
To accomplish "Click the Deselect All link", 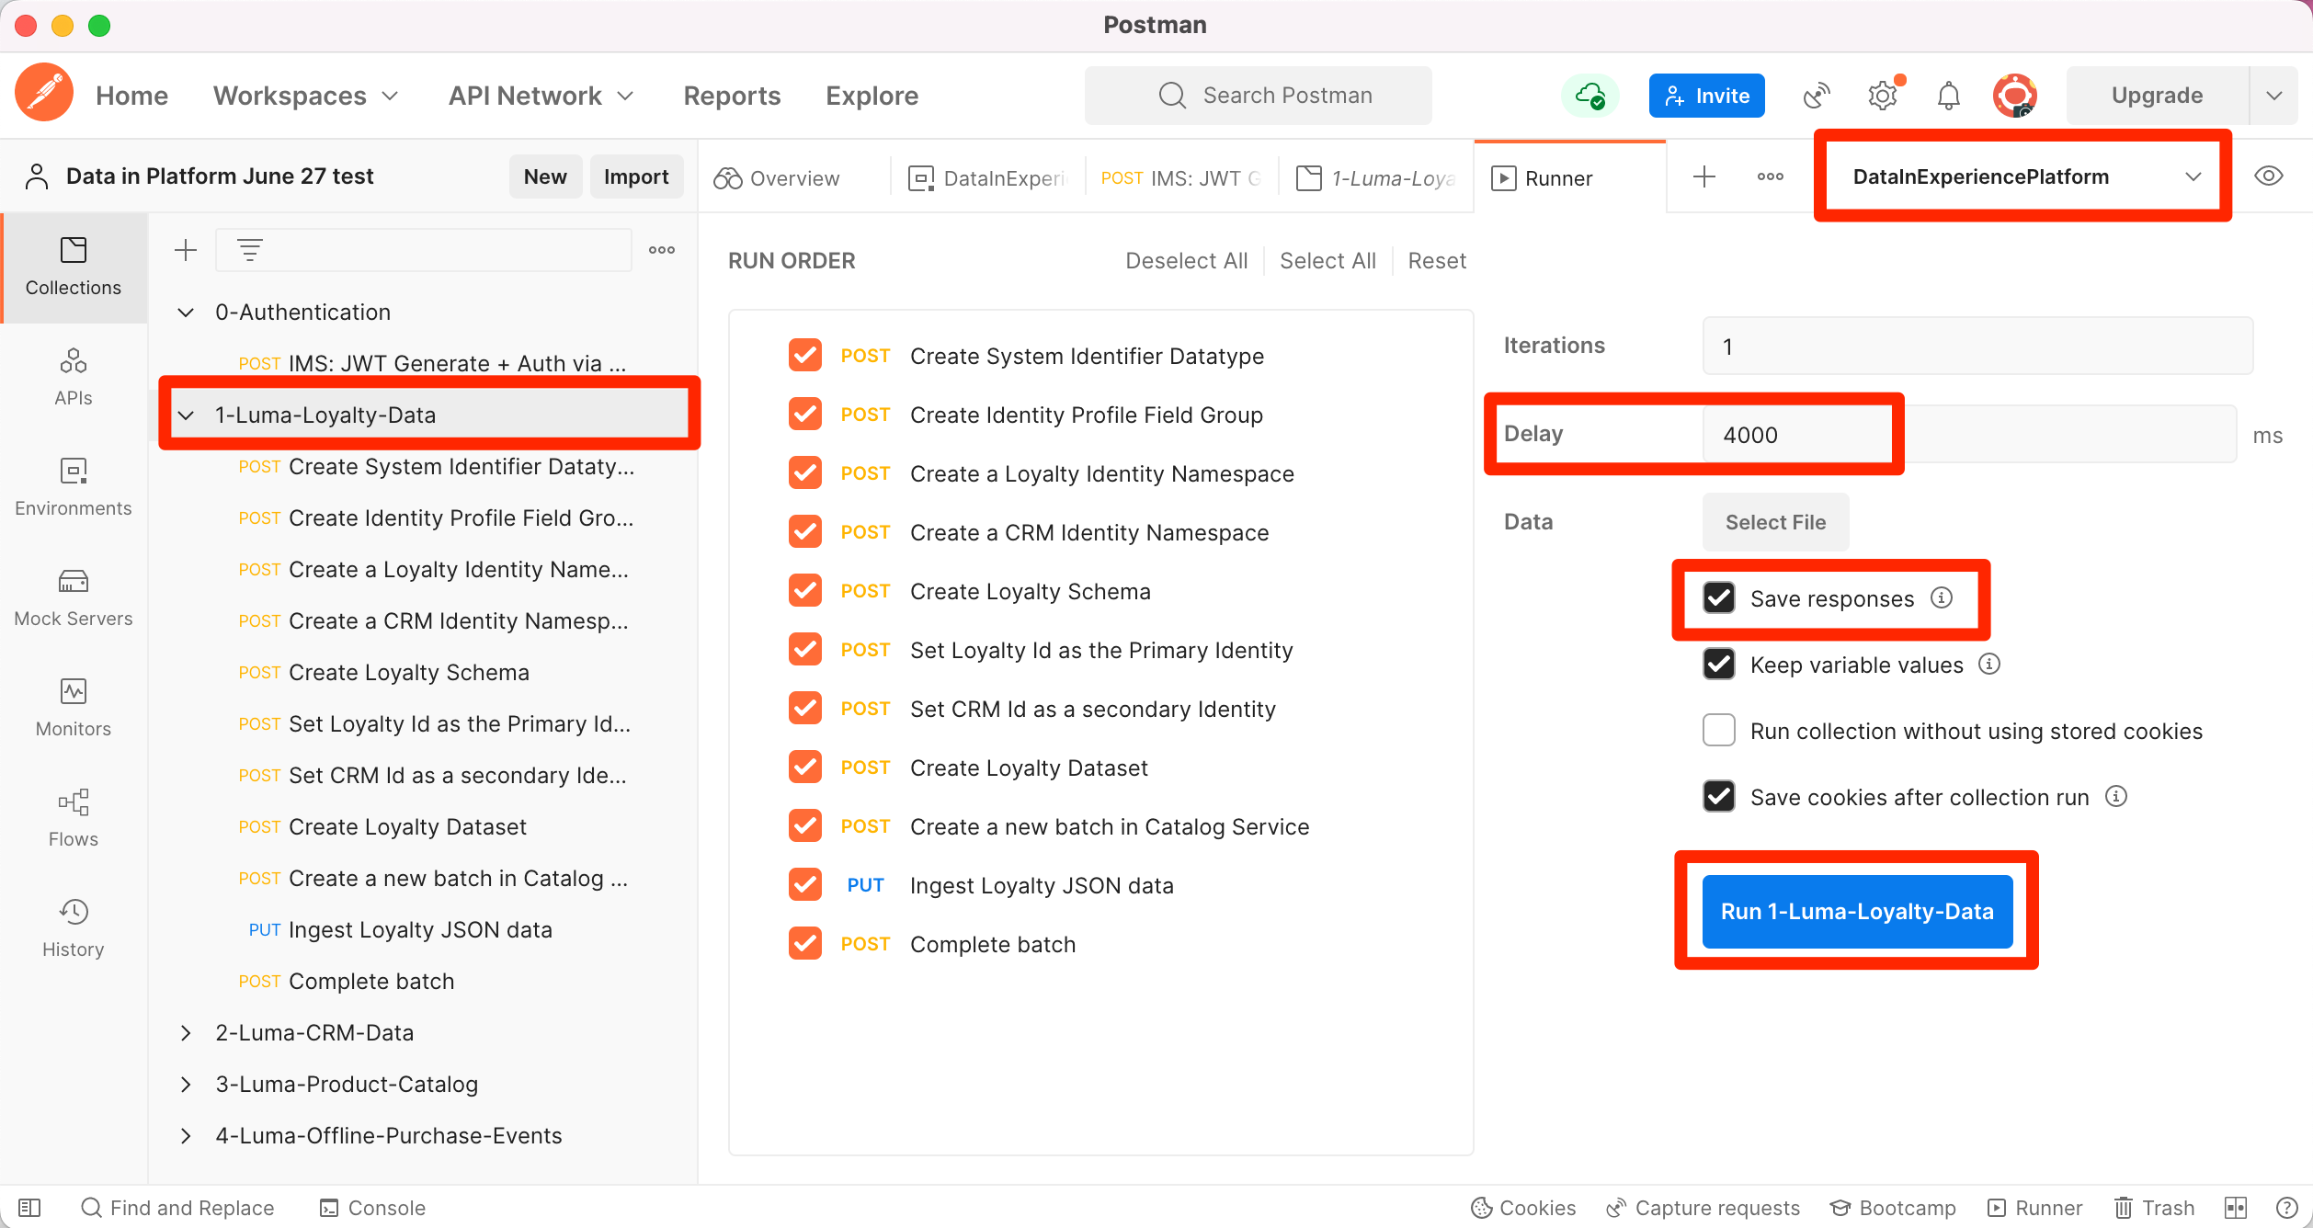I will (1186, 261).
